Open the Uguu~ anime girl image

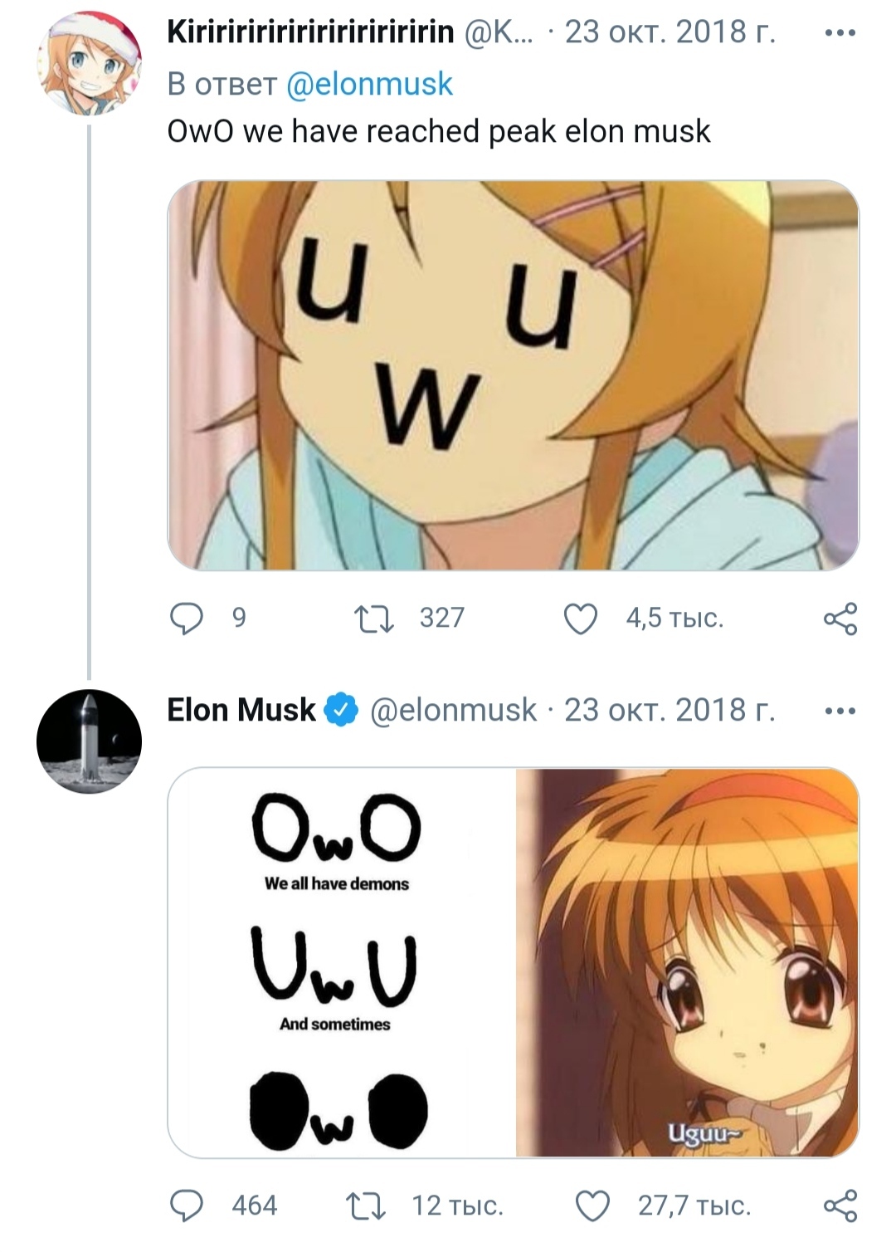click(x=687, y=962)
